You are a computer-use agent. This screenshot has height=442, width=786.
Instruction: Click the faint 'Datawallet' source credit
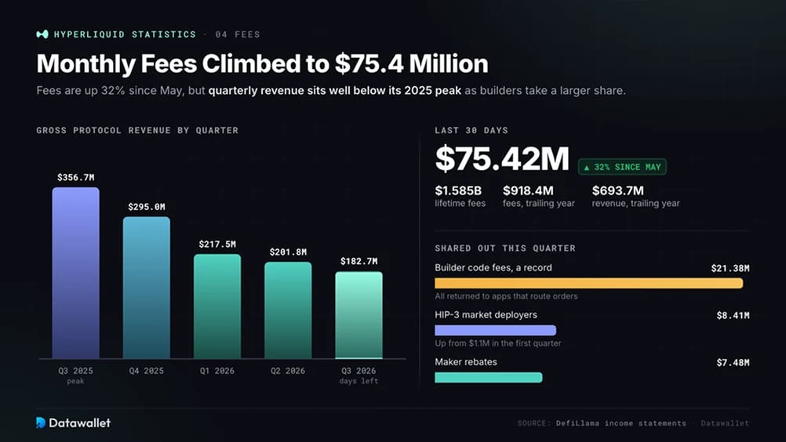coord(725,423)
